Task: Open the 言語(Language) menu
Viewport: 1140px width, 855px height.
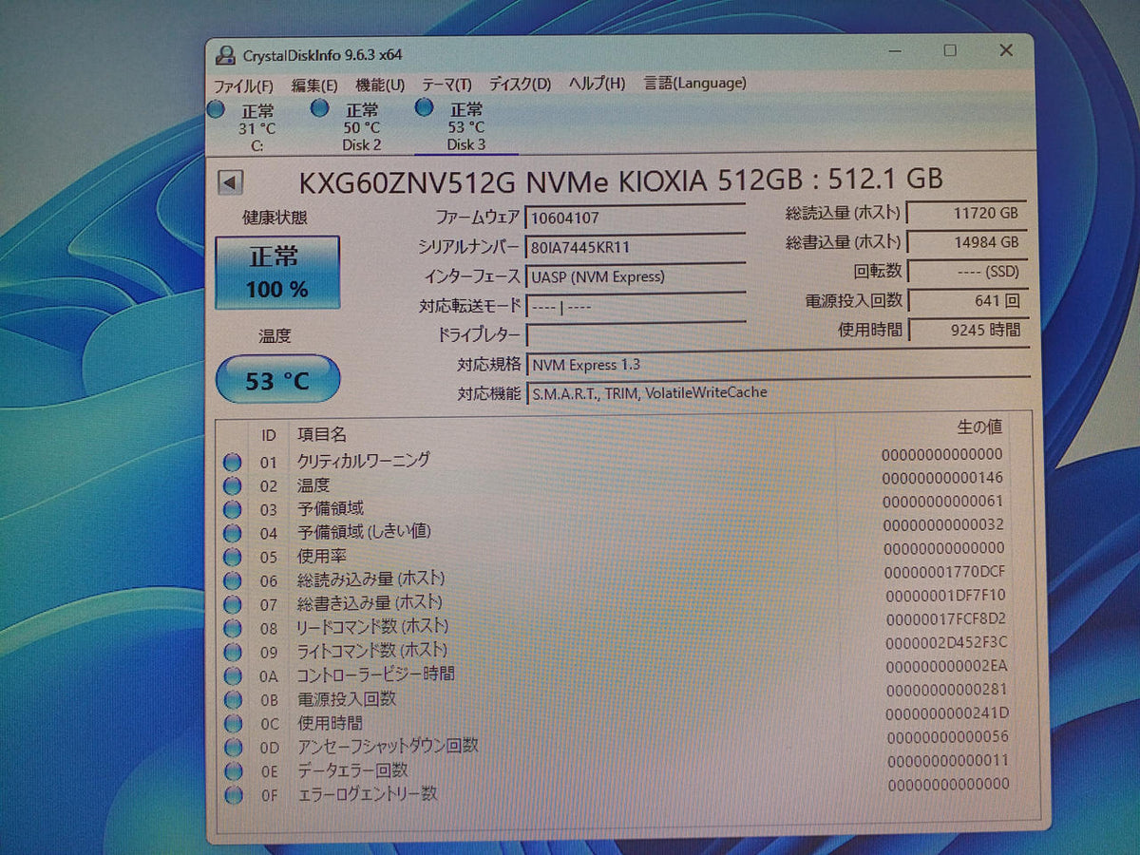Action: pyautogui.click(x=694, y=83)
